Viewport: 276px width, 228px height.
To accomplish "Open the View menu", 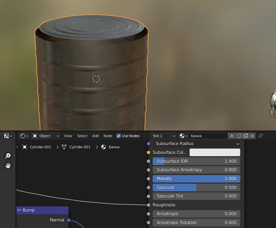I will coord(68,136).
